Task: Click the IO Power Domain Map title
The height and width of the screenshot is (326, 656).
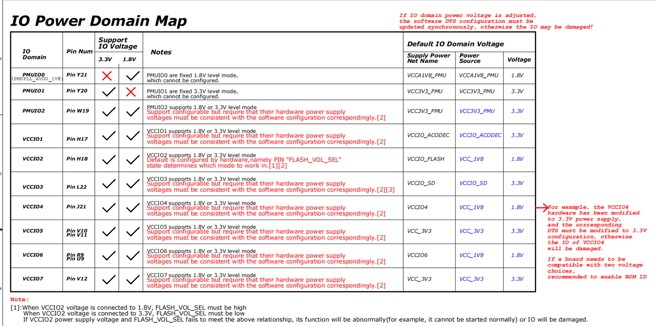Action: point(98,21)
